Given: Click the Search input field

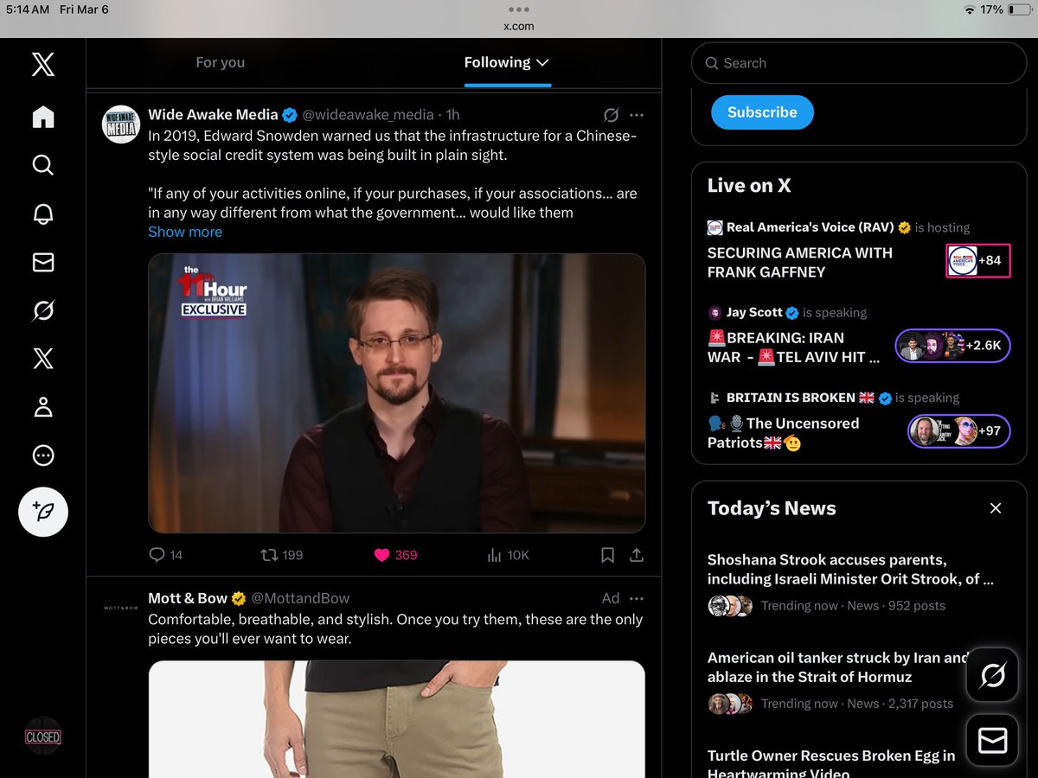Looking at the screenshot, I should point(858,62).
